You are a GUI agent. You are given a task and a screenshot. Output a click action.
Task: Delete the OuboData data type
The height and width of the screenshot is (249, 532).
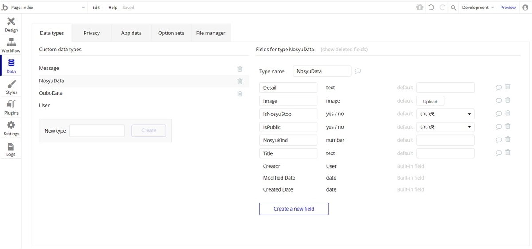click(240, 93)
